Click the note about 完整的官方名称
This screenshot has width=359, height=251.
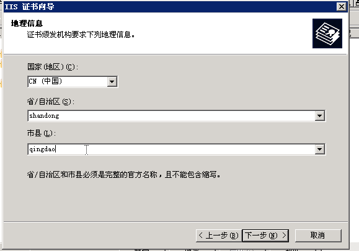[124, 175]
